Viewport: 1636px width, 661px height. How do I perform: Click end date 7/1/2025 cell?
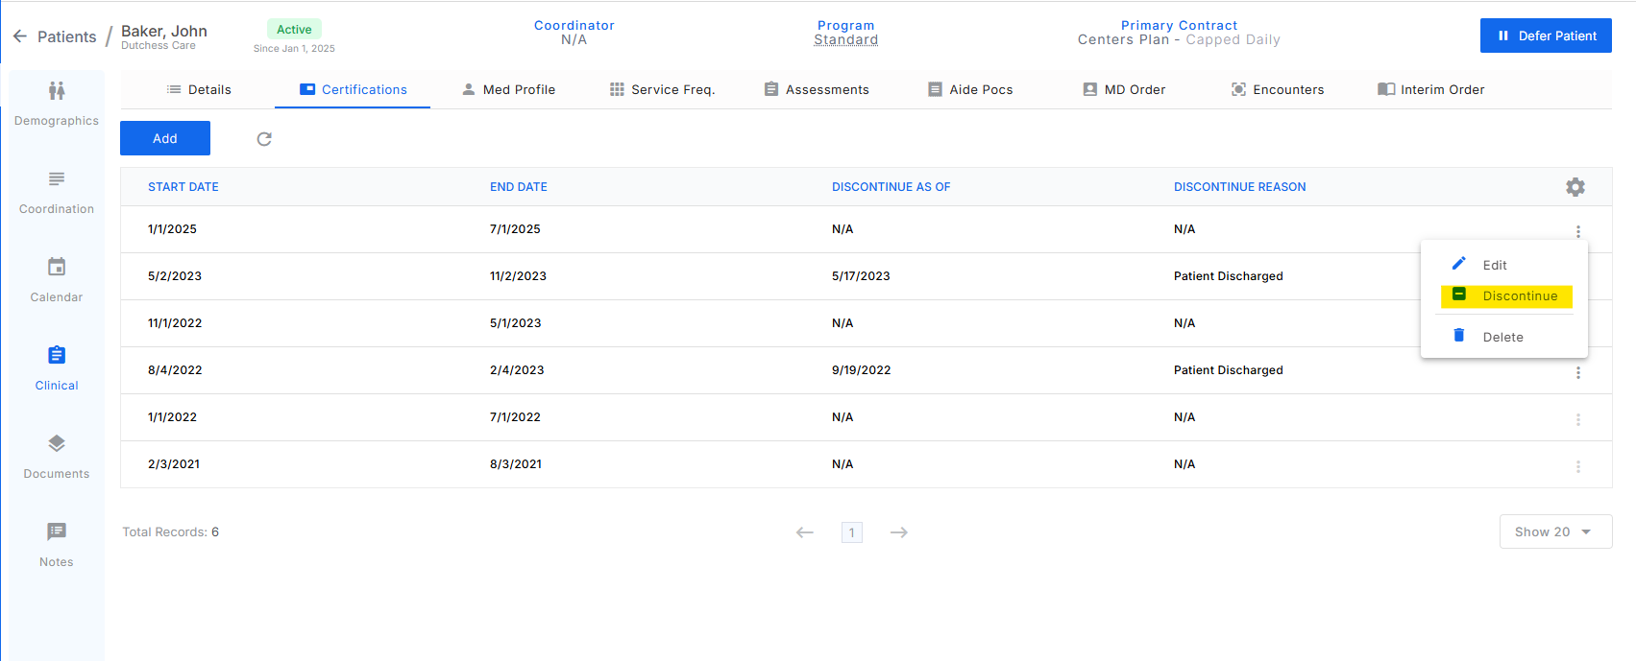click(x=515, y=229)
